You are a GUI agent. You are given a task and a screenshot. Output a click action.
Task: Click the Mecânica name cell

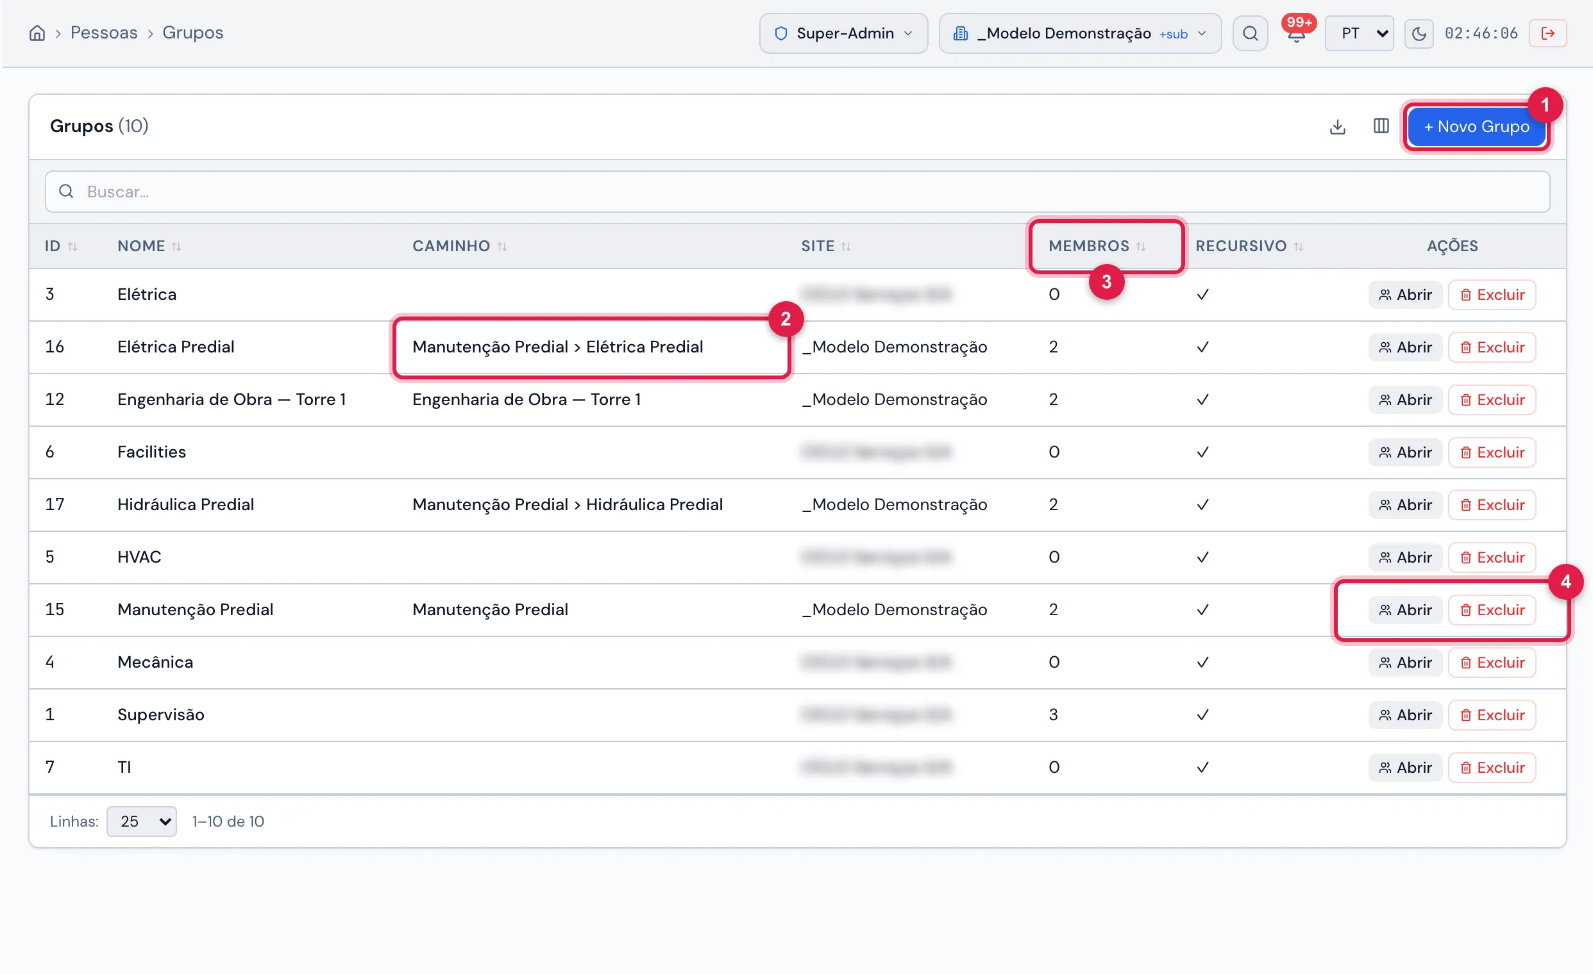(155, 662)
